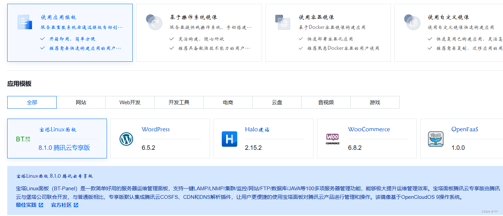The height and width of the screenshot is (216, 503).
Task: Click WooCommerce version 6.8.2
Action: coord(355,148)
